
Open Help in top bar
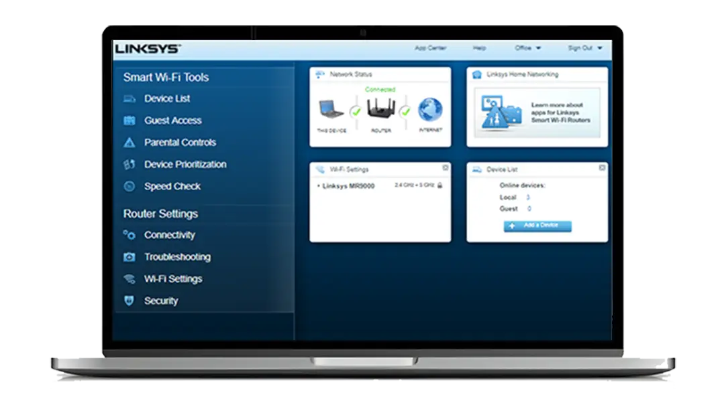coord(480,48)
